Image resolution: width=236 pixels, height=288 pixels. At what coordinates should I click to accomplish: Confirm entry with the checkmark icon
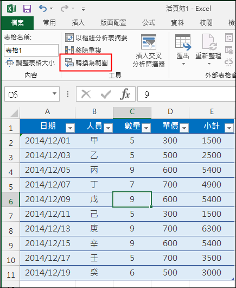106,95
